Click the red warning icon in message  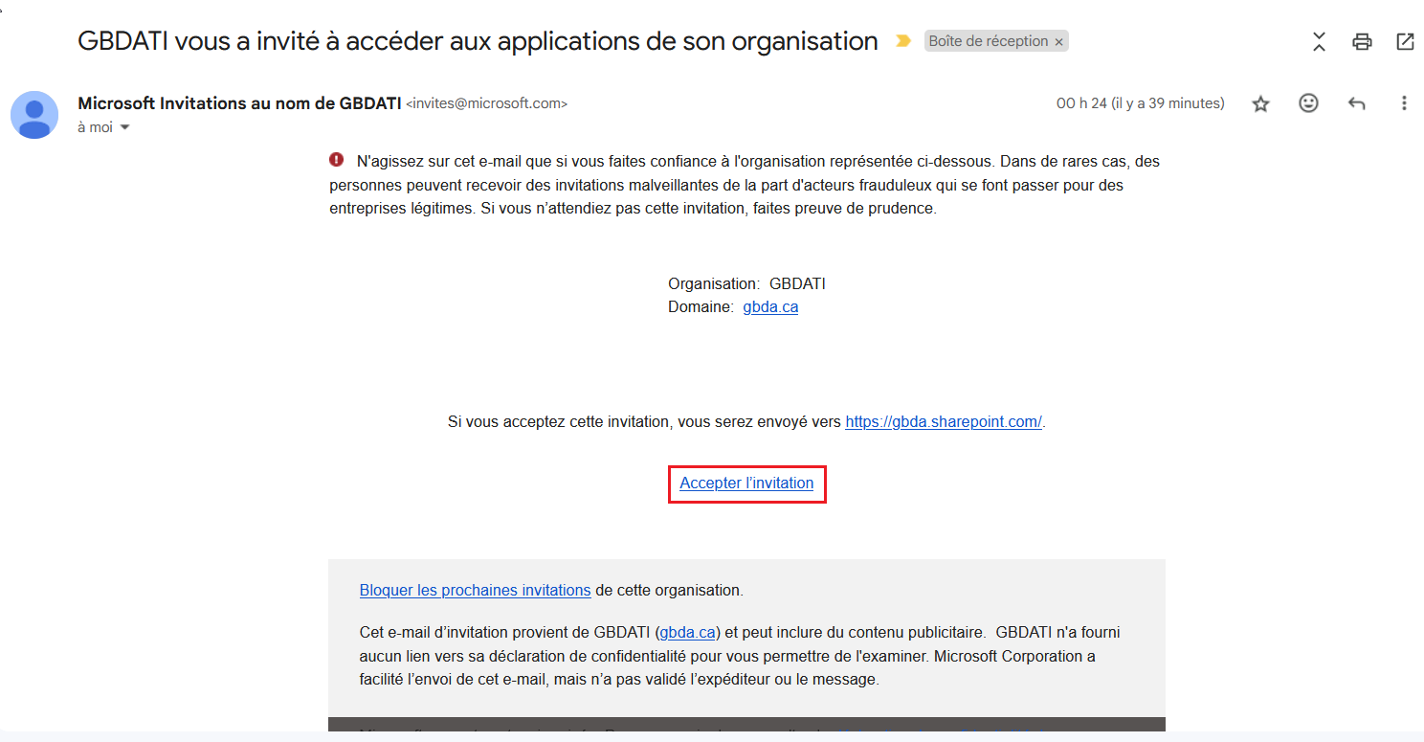336,160
